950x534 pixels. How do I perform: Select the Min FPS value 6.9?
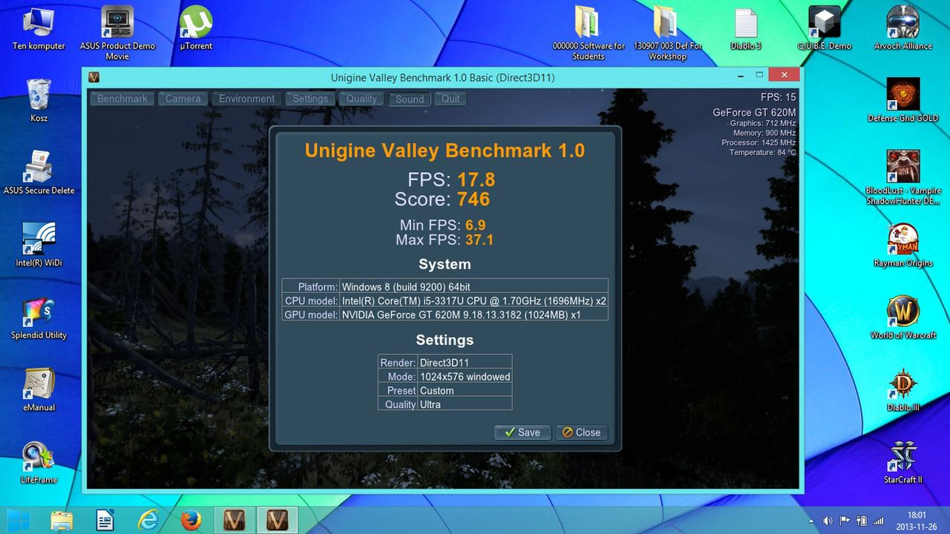(476, 225)
